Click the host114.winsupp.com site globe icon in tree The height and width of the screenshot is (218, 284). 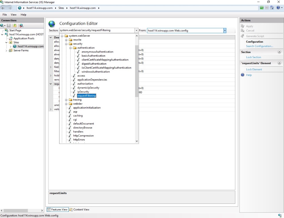[x=15, y=46]
